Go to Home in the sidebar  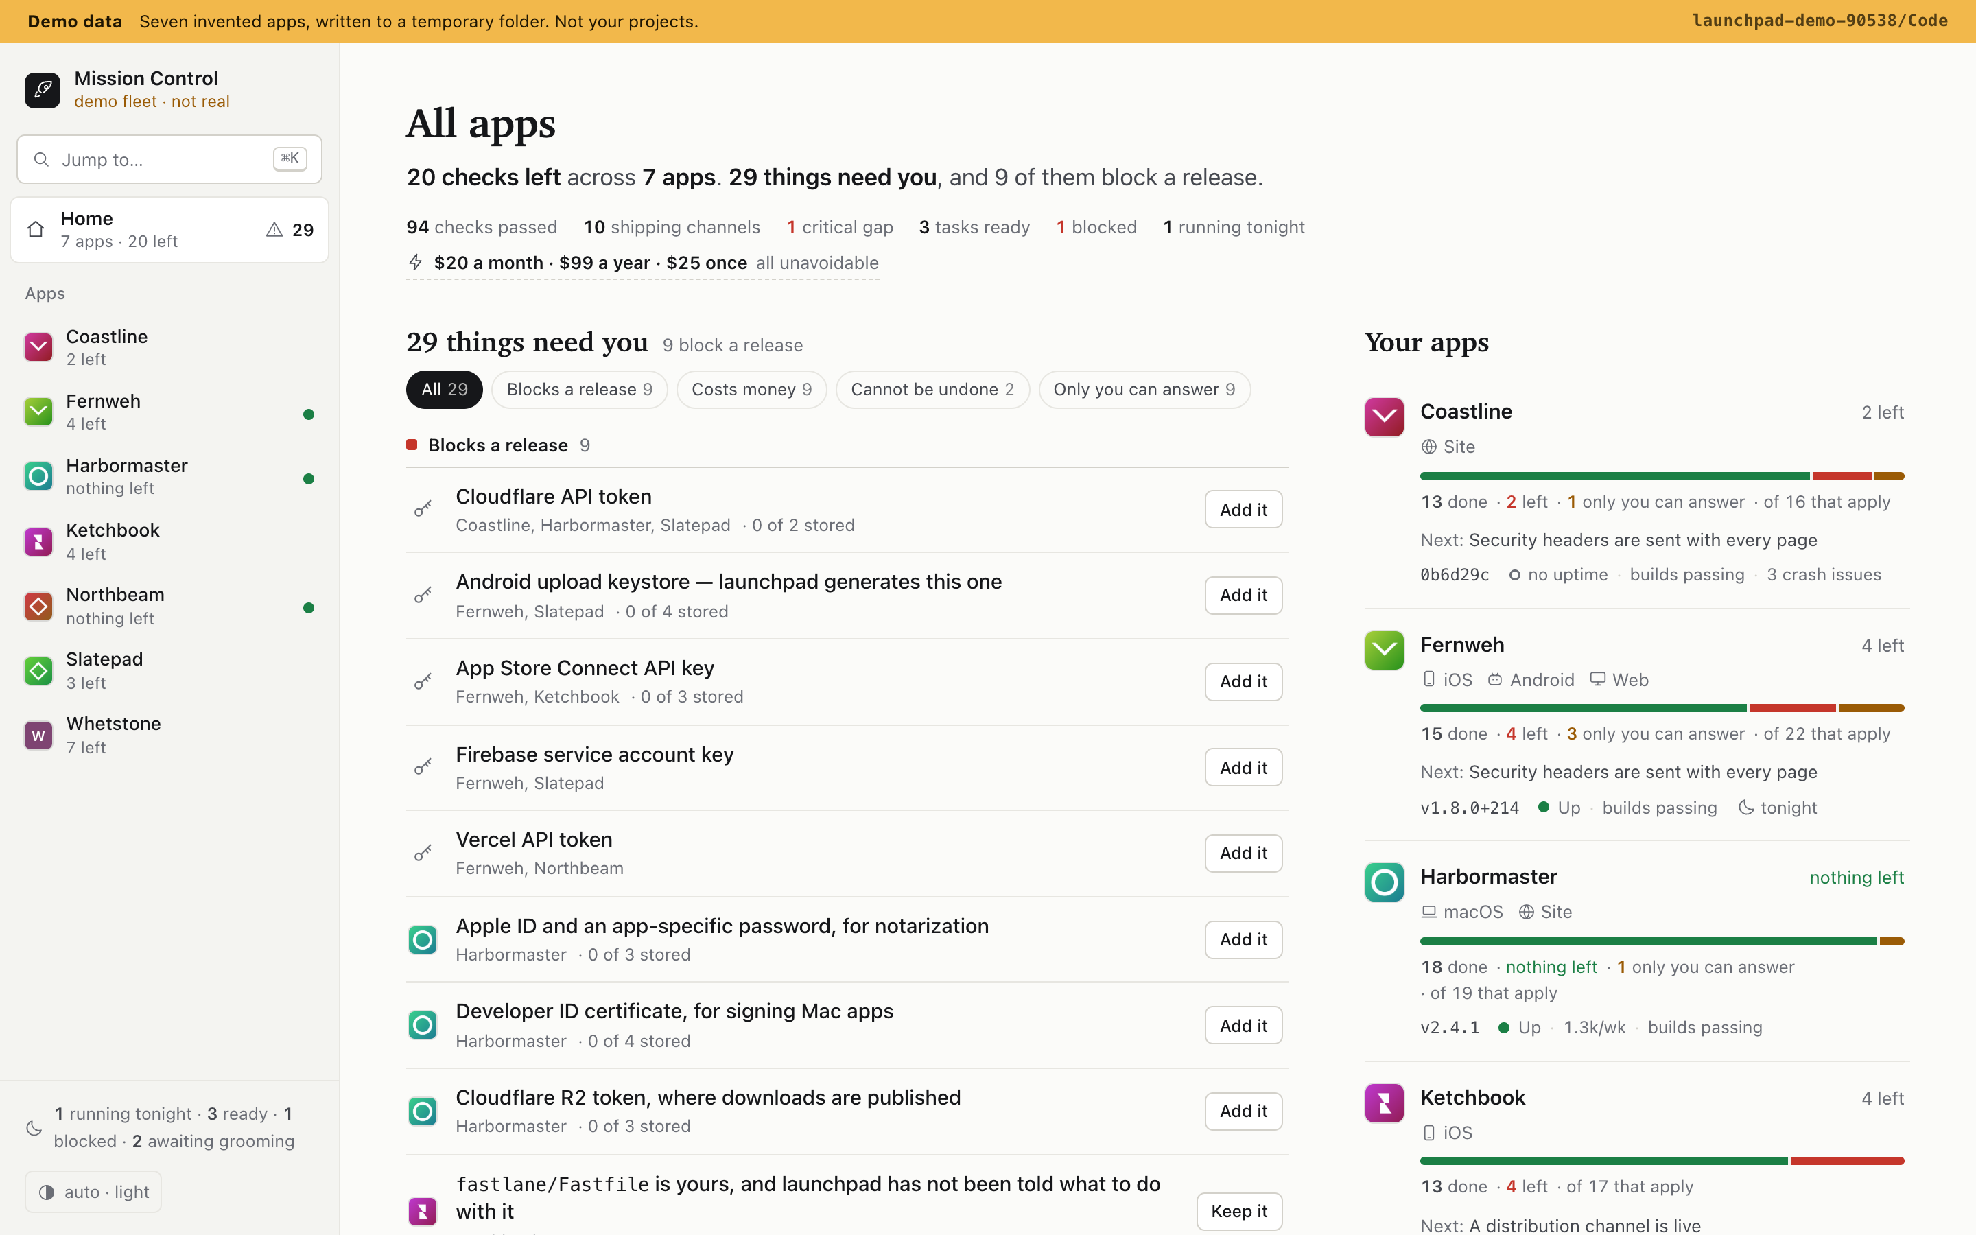(x=169, y=230)
